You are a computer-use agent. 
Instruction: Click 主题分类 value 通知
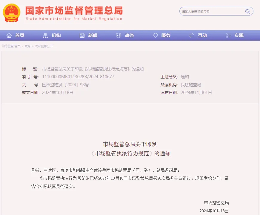[x=185, y=77]
